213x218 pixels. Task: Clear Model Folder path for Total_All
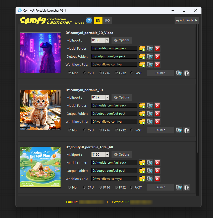pyautogui.click(x=157, y=163)
